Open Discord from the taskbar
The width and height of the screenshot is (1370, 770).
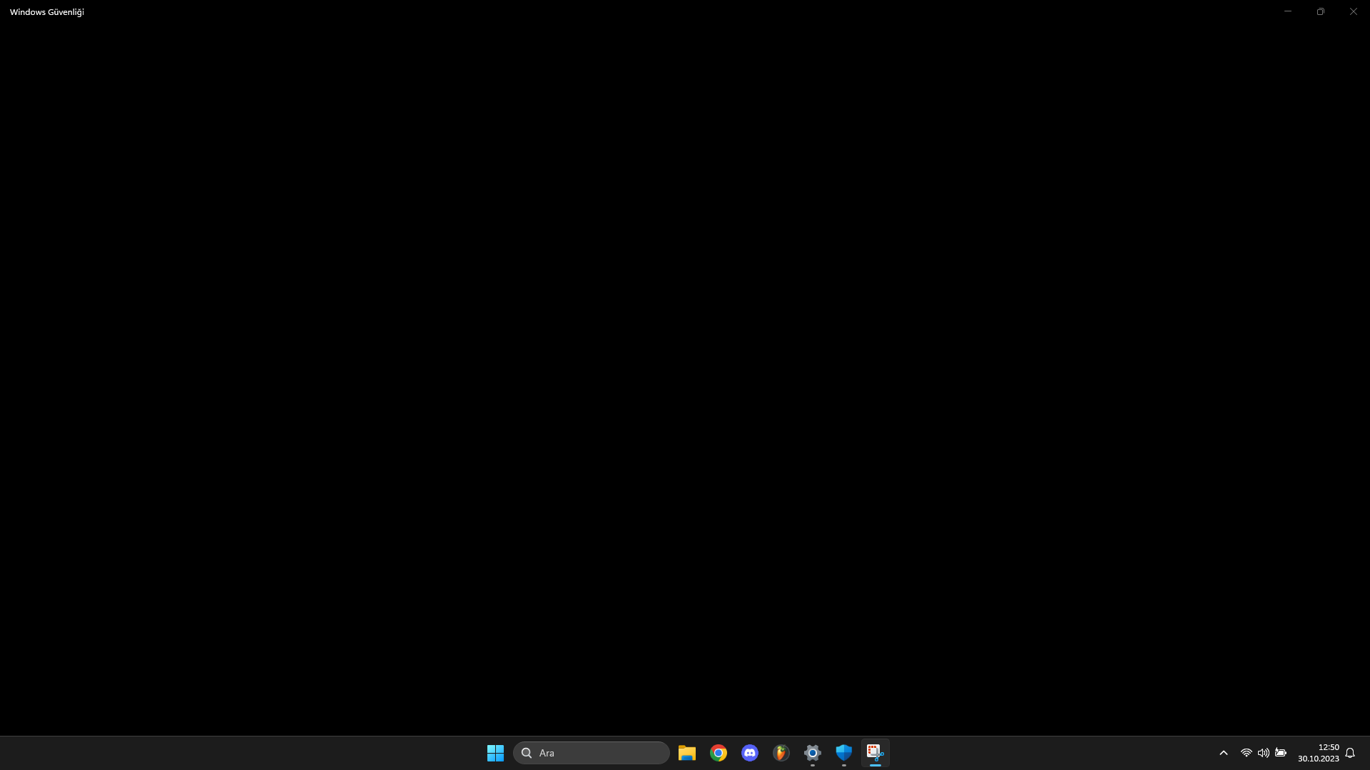point(749,753)
